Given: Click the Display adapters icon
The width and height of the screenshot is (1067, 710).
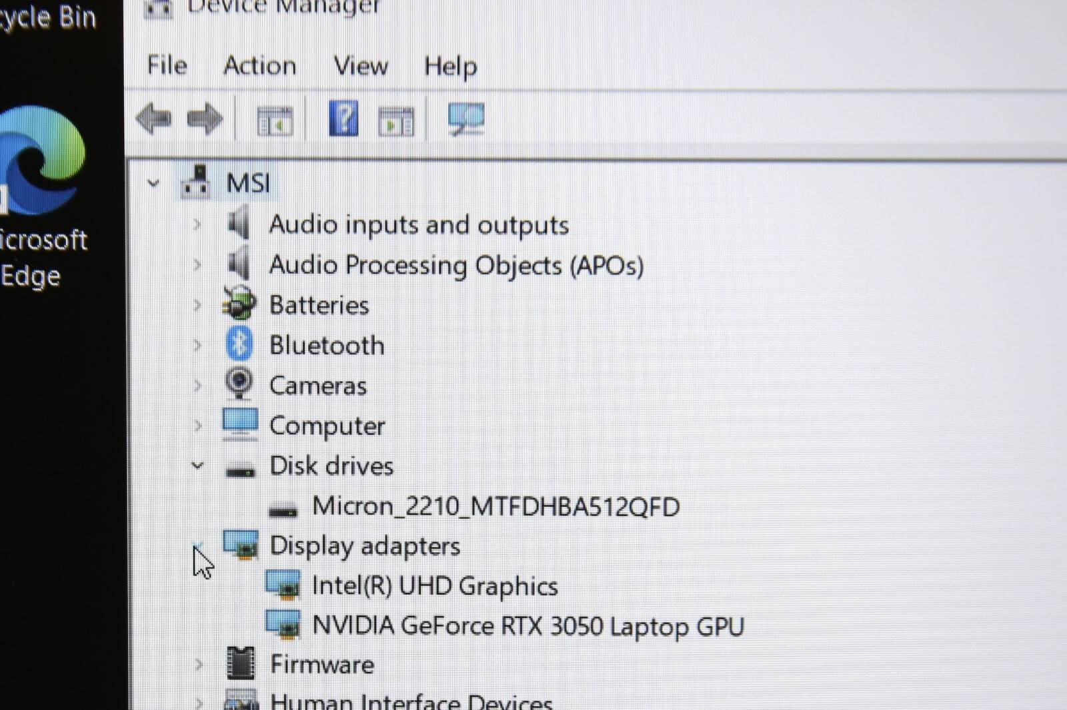Looking at the screenshot, I should pos(241,544).
